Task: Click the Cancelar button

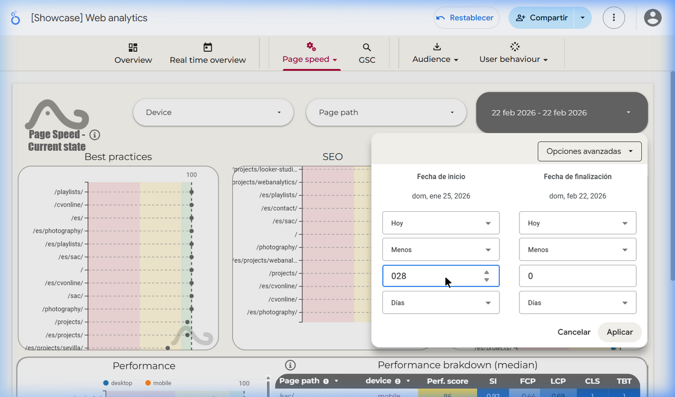Action: tap(574, 332)
